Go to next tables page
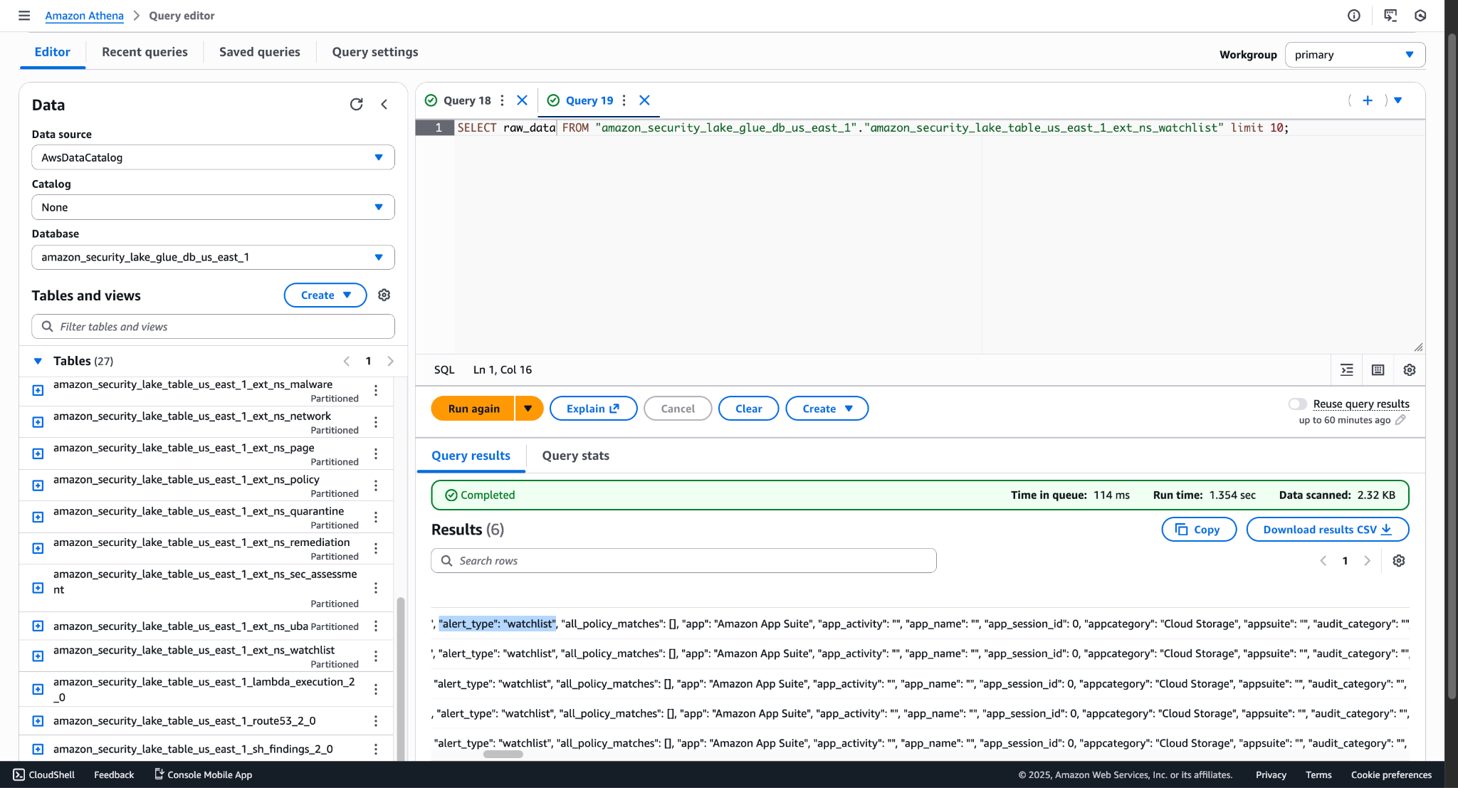Screen dimensions: 1458x788 [390, 361]
